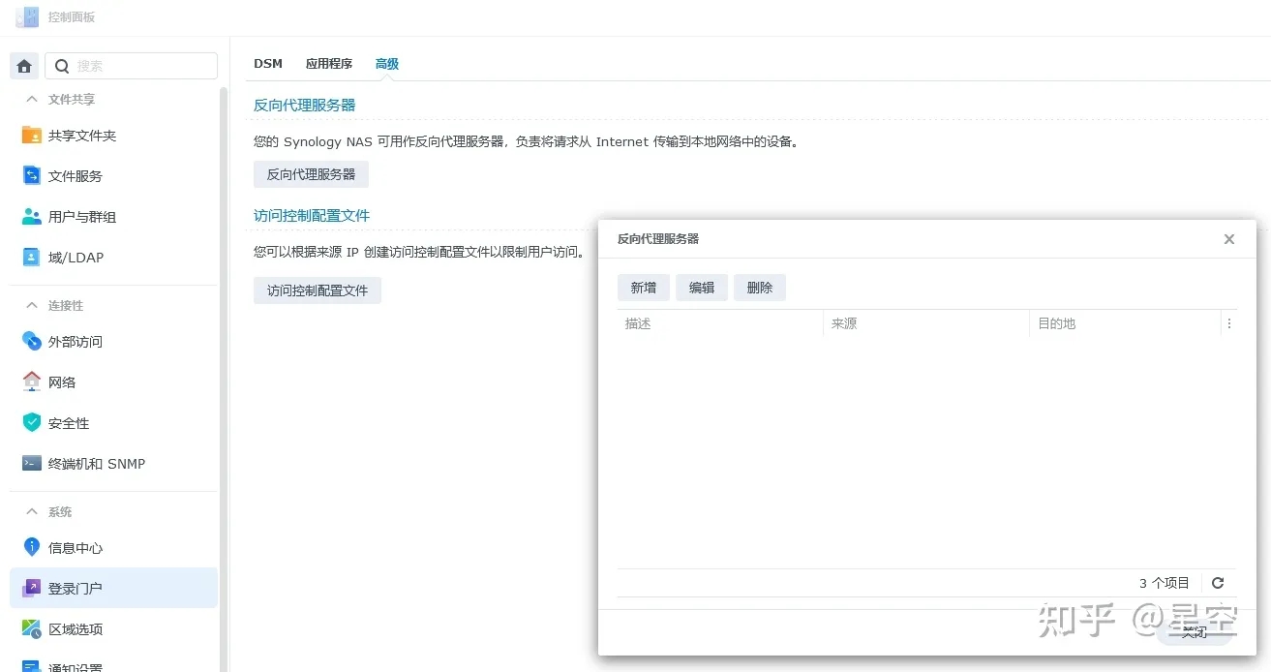Open column options menu in table header

(x=1229, y=324)
